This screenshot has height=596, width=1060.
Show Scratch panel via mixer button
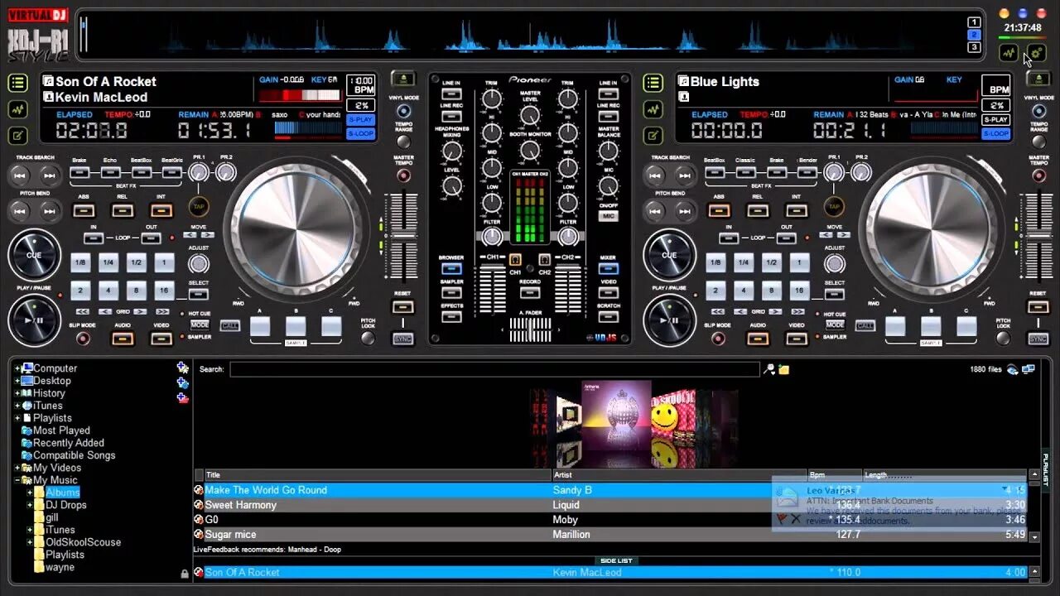click(x=609, y=316)
